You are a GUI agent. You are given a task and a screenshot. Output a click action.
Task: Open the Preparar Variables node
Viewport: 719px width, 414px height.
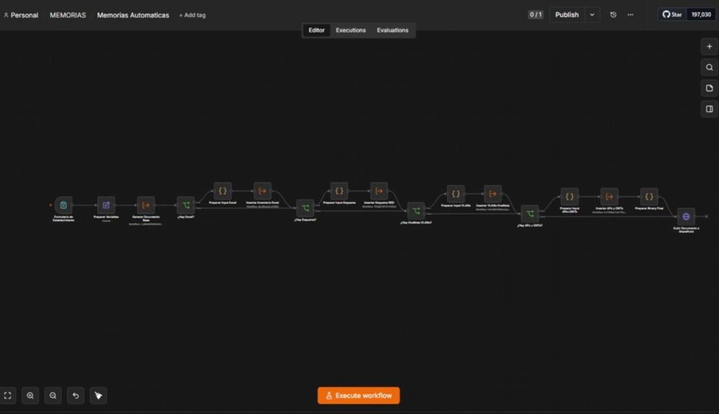pyautogui.click(x=106, y=205)
